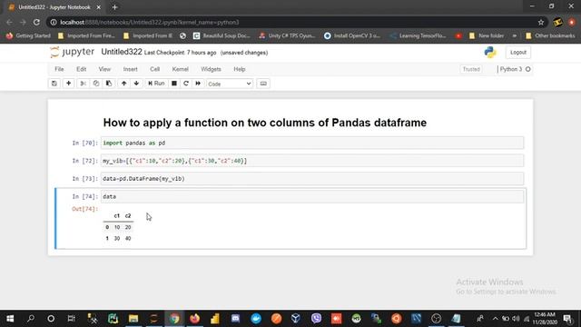Click the Python 3 kernel idle indicator circle

tap(528, 69)
